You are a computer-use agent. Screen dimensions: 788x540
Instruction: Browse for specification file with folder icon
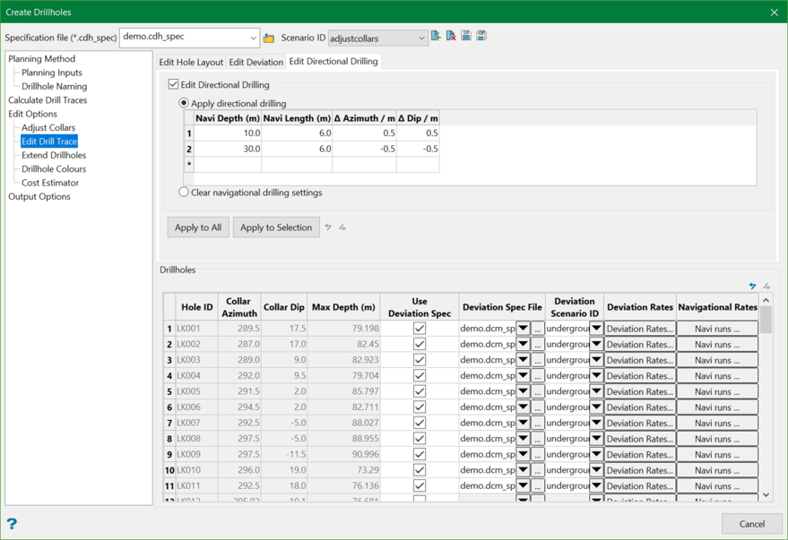tap(269, 38)
